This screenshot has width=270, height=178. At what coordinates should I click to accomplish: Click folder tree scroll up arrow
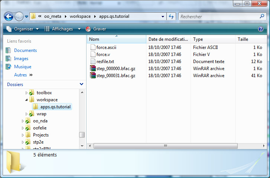[x=82, y=92]
